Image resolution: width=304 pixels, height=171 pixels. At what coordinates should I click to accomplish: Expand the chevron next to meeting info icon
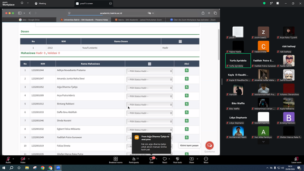click(x=28, y=3)
